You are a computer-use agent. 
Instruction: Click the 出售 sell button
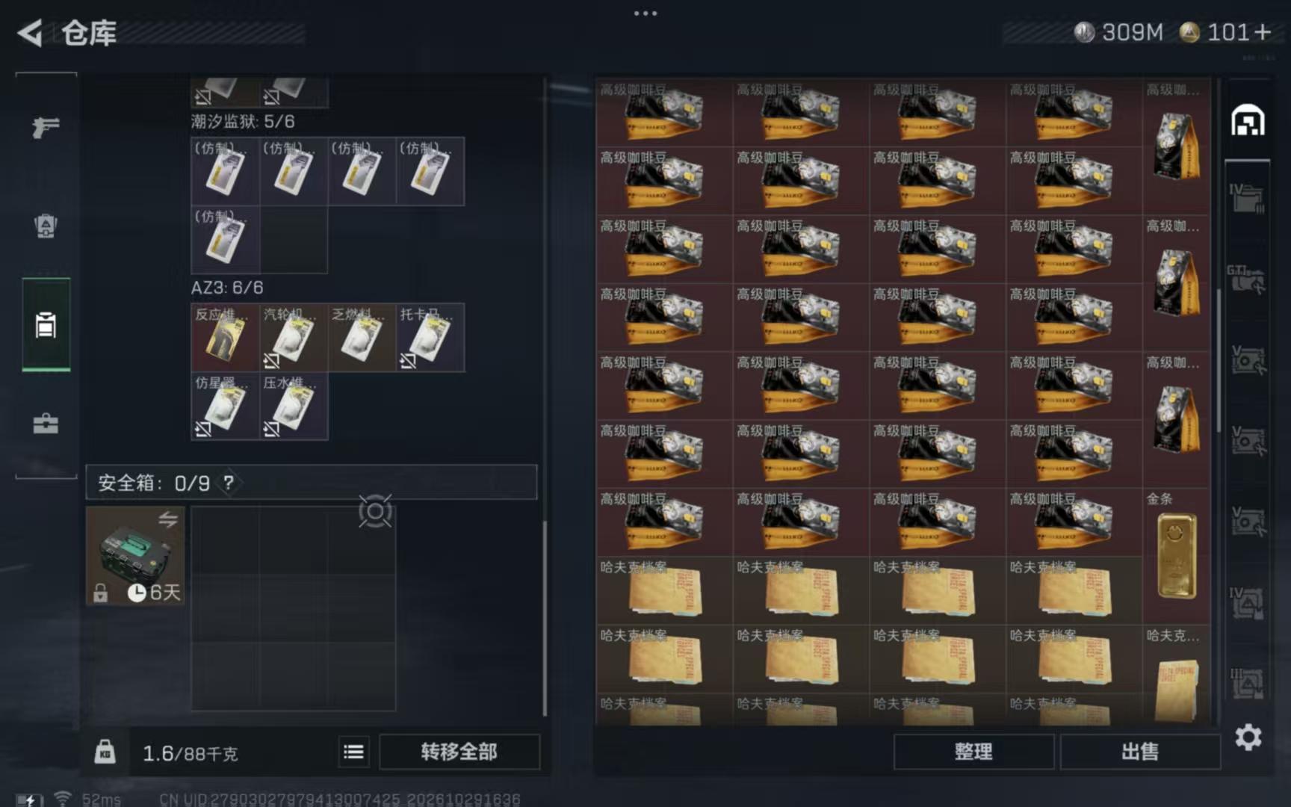click(x=1139, y=752)
